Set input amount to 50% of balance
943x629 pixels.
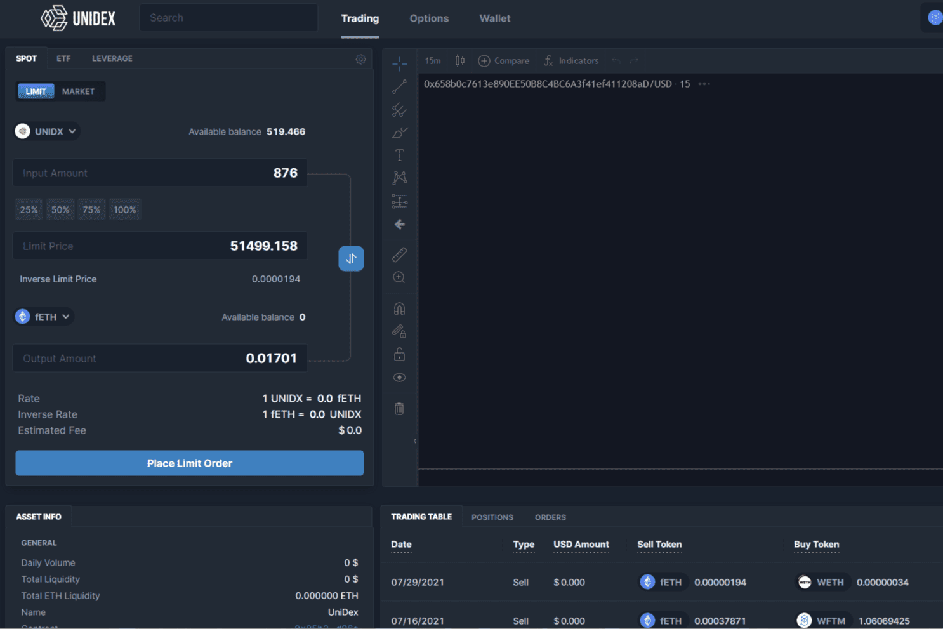(60, 209)
